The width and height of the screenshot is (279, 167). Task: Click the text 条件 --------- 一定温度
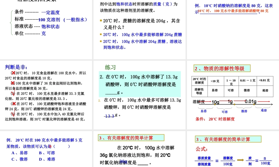click(x=37, y=12)
